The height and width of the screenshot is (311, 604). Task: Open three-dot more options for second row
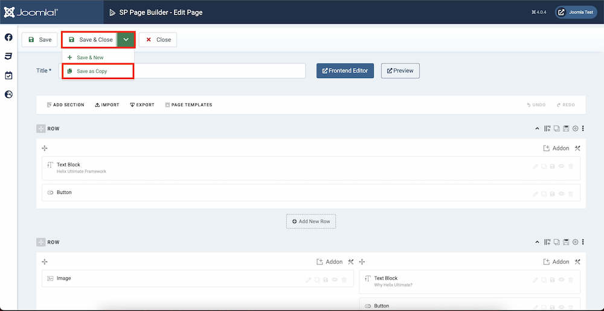[583, 242]
